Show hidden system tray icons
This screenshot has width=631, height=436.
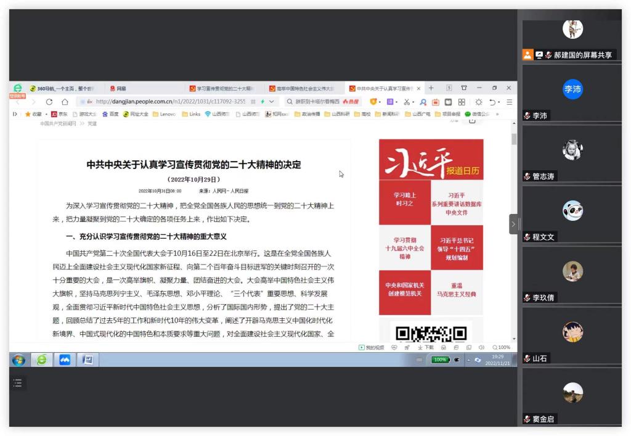pyautogui.click(x=468, y=360)
